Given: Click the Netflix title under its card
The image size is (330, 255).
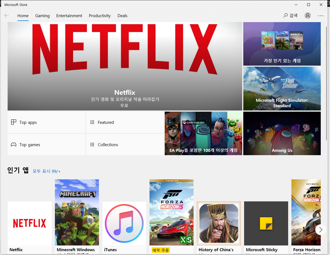Looking at the screenshot, I should [x=16, y=250].
